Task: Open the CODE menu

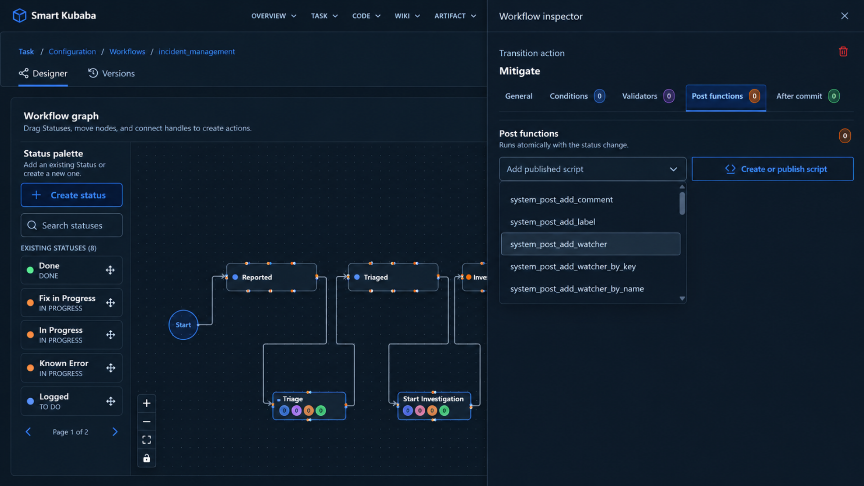Action: tap(366, 16)
